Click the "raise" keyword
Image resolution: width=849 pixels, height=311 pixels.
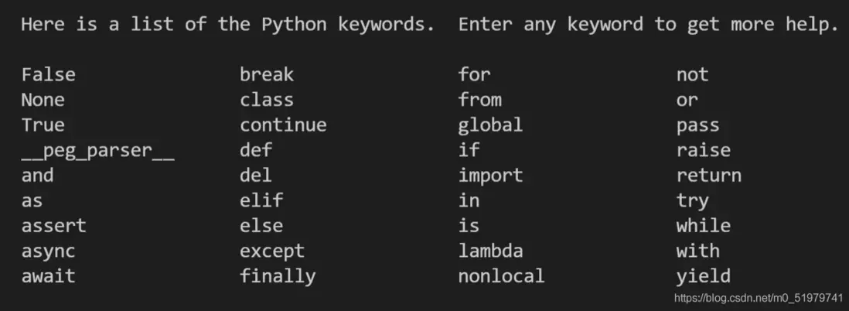tap(703, 150)
